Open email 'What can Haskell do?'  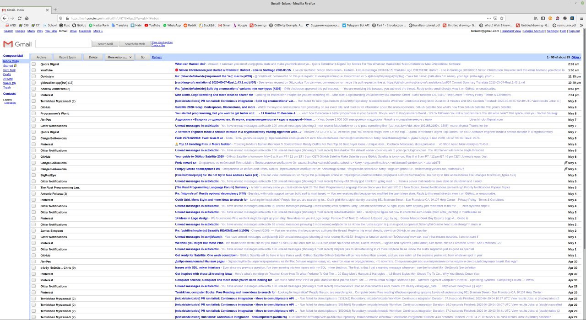click(x=190, y=64)
